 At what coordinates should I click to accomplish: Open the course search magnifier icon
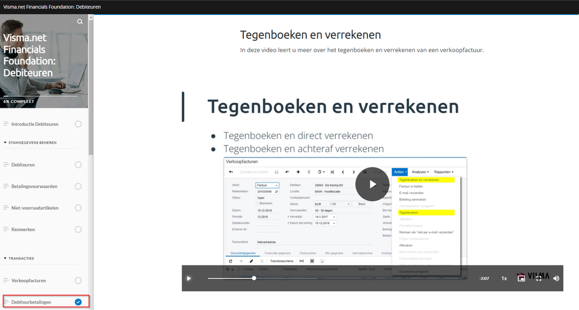[x=80, y=22]
